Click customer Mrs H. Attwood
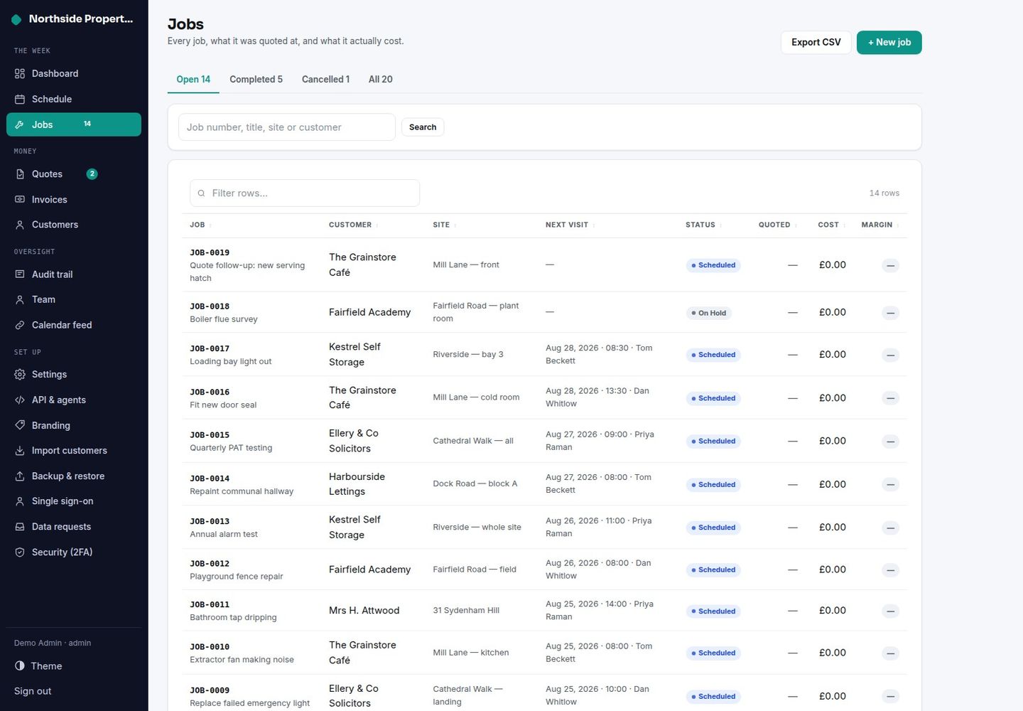 [364, 611]
